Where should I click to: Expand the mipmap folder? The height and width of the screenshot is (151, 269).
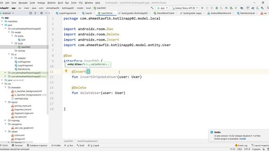5,120
